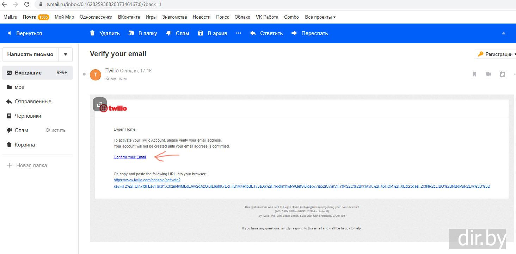
Task: Expand the email with the fullscreen icon
Action: tap(100, 104)
